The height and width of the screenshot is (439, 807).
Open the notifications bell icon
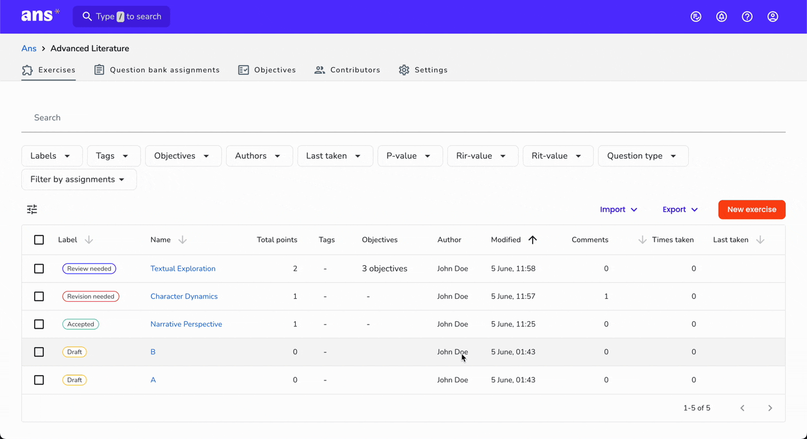click(x=722, y=16)
